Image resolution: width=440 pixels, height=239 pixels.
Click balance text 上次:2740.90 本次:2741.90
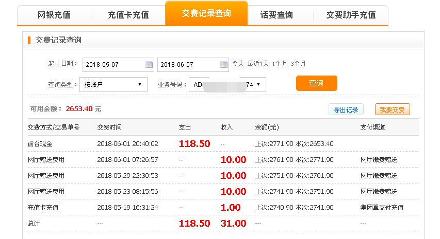[x=294, y=208]
